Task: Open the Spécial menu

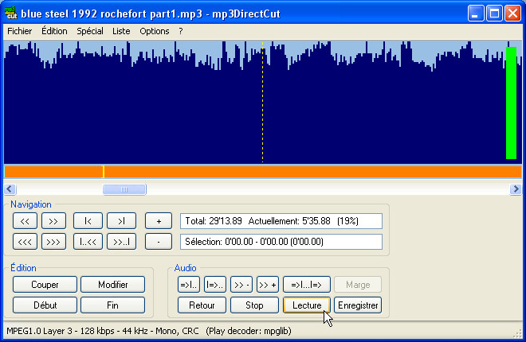Action: [x=90, y=31]
